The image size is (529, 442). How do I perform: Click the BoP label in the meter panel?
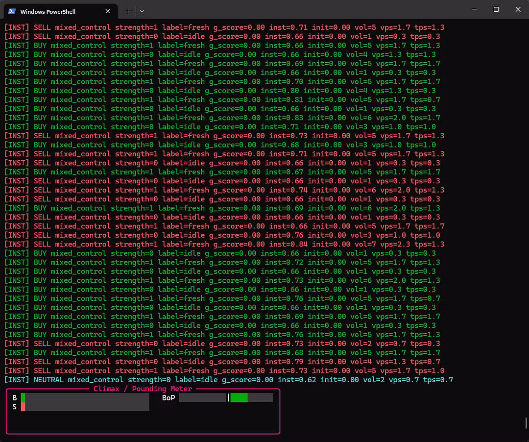click(168, 398)
